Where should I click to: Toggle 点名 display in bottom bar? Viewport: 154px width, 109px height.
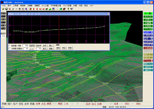(x=44, y=104)
